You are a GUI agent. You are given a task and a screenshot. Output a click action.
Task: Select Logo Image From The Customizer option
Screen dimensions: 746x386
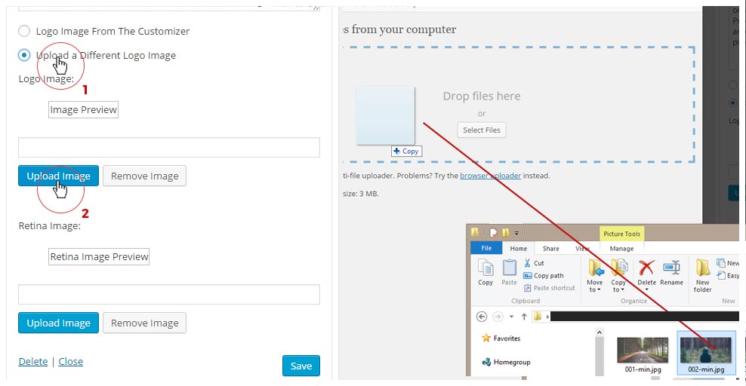coord(25,32)
